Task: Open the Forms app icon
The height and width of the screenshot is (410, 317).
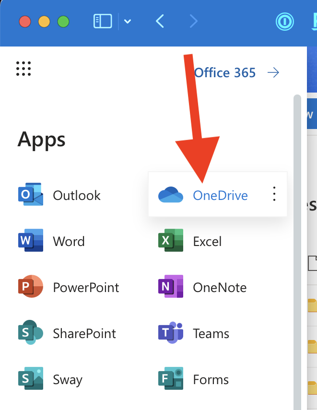Action: click(171, 378)
